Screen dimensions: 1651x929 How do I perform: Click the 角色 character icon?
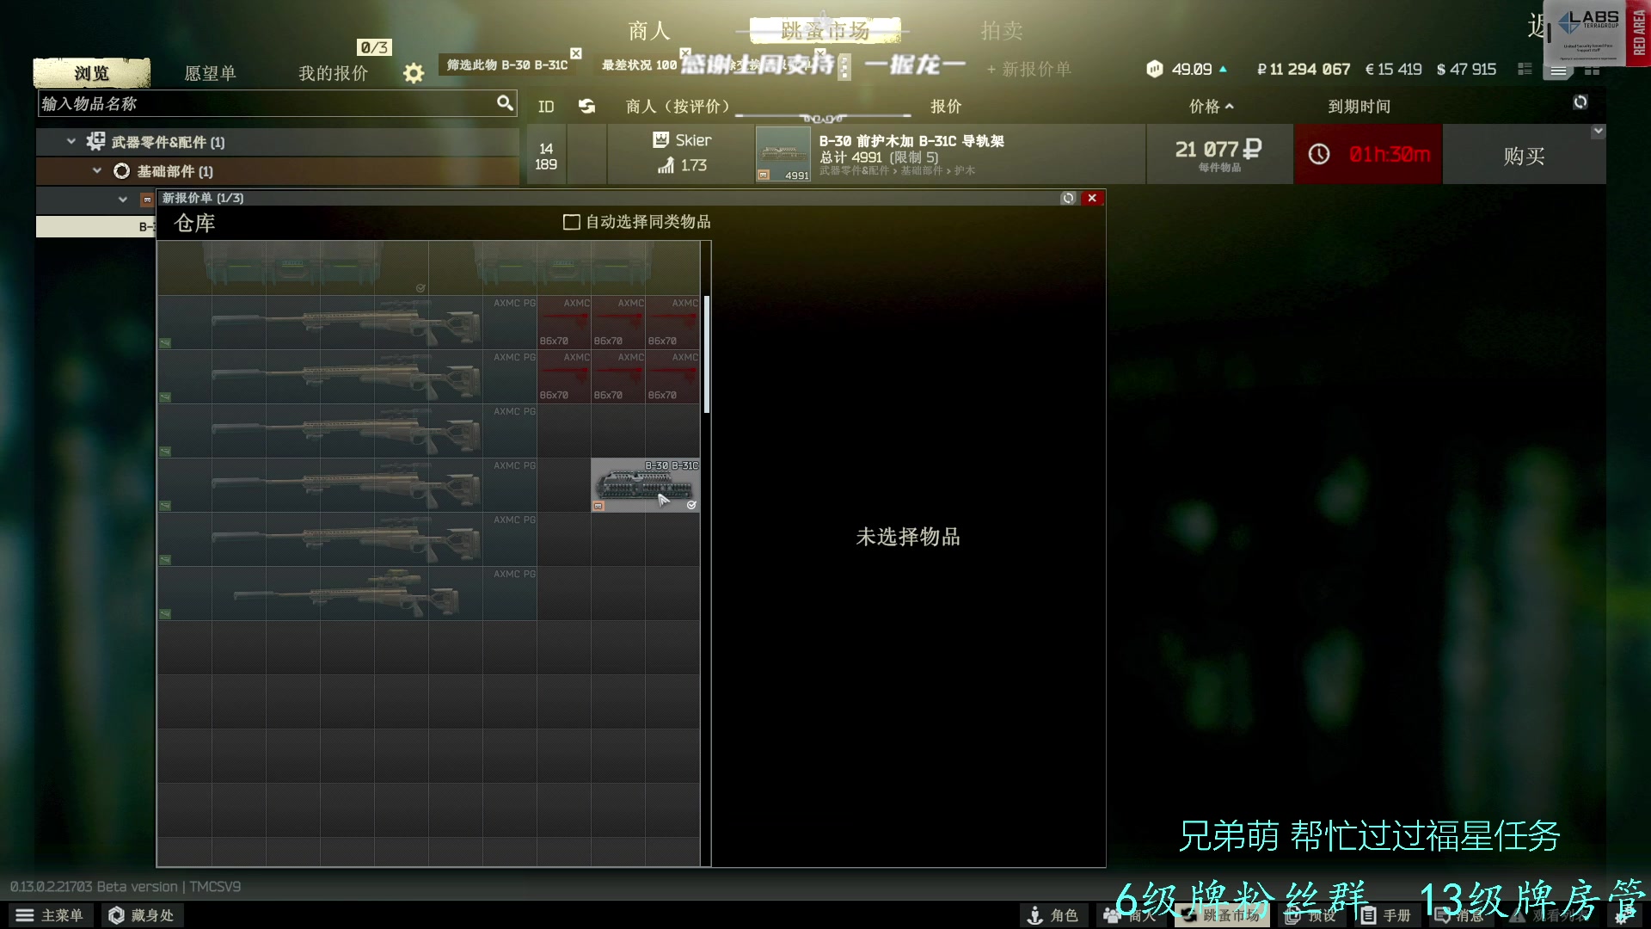pos(1035,915)
